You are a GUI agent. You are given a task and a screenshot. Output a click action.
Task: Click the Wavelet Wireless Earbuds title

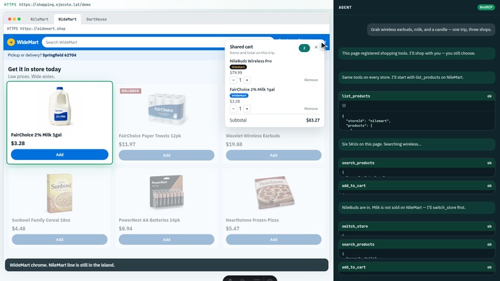click(x=253, y=136)
